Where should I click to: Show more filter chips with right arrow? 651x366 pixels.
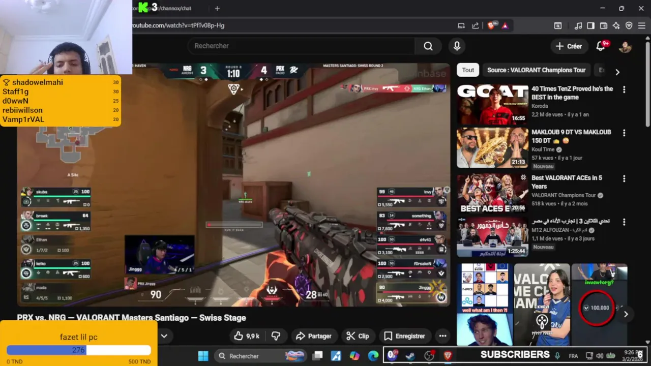click(617, 72)
